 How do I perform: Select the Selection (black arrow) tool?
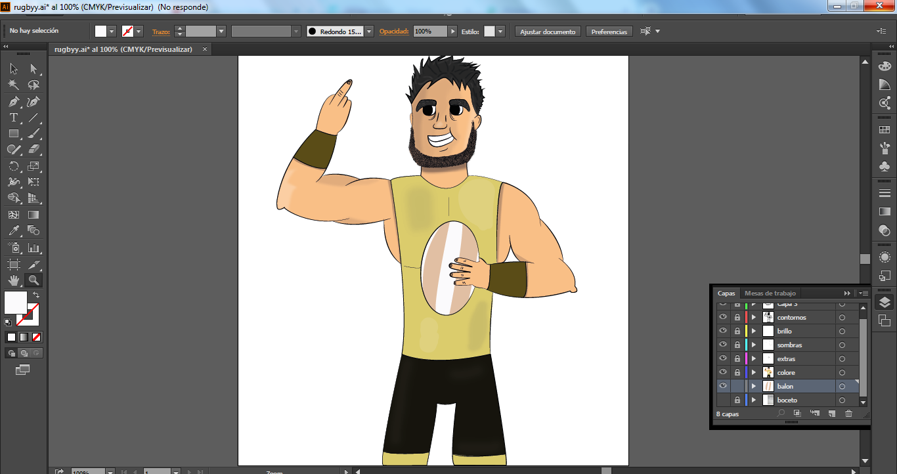pyautogui.click(x=14, y=68)
